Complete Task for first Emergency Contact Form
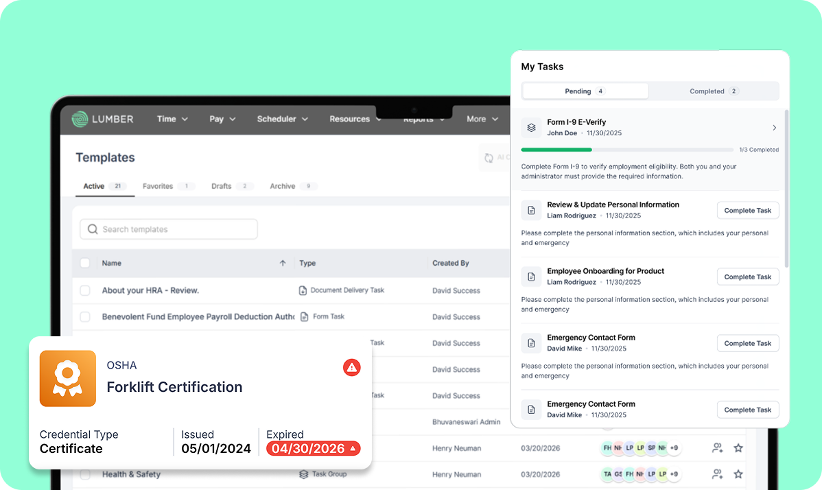This screenshot has height=490, width=822. coord(748,343)
